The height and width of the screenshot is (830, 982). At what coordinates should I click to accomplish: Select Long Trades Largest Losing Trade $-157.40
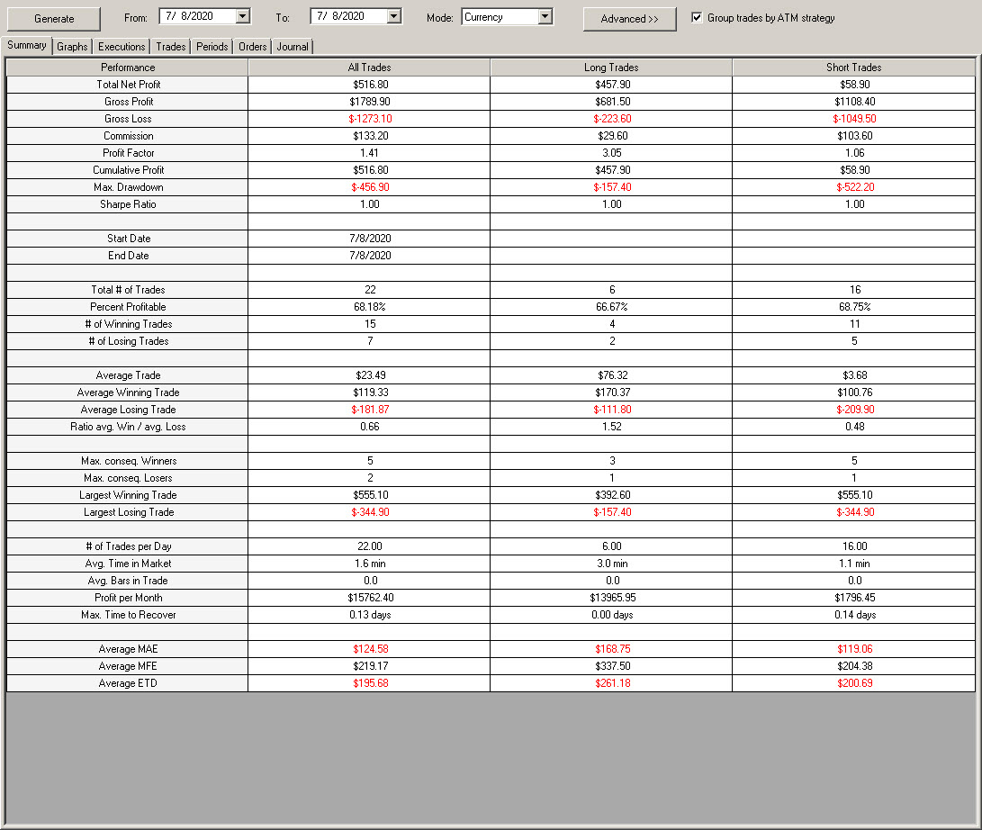[612, 512]
